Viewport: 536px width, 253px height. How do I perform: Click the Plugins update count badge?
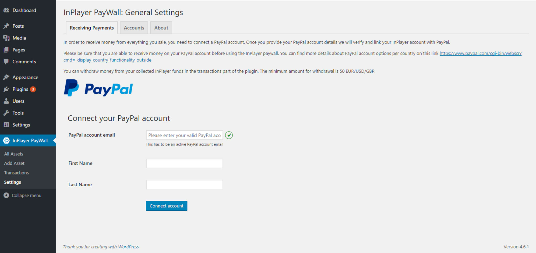(x=33, y=89)
